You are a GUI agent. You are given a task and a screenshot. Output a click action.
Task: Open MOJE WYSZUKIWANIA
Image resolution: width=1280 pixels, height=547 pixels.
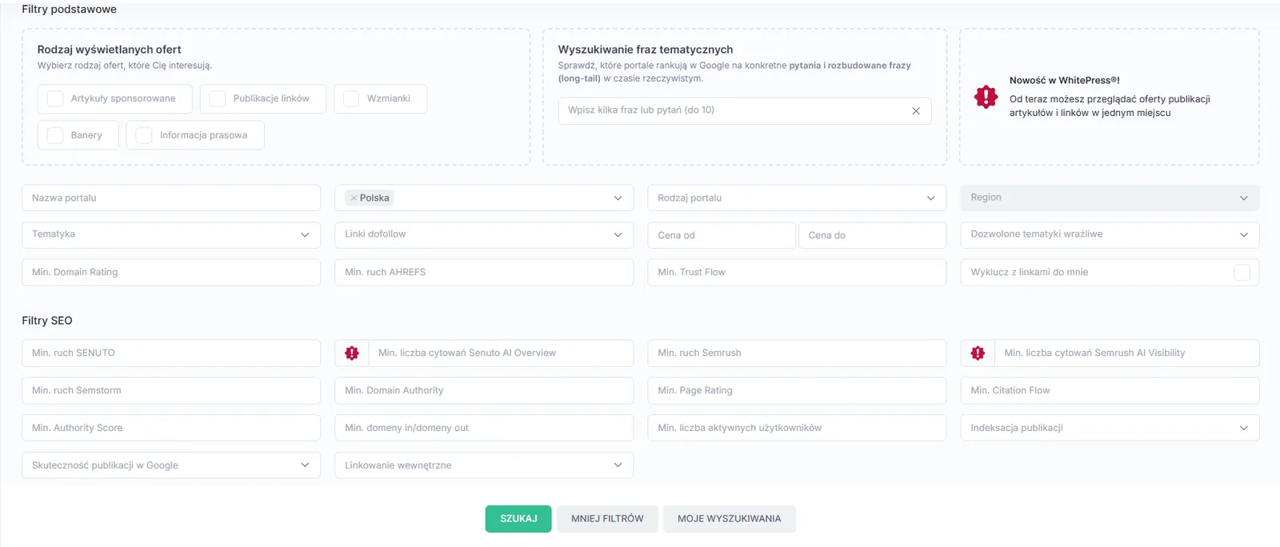coord(729,519)
